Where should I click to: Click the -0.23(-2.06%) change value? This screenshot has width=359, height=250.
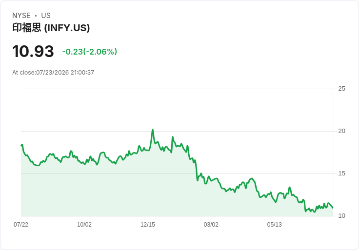tap(90, 52)
